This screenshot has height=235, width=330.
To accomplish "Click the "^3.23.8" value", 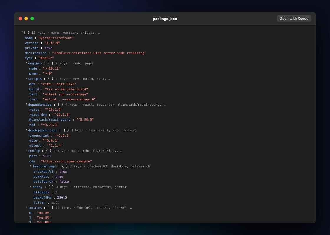I will (x=50, y=125).
